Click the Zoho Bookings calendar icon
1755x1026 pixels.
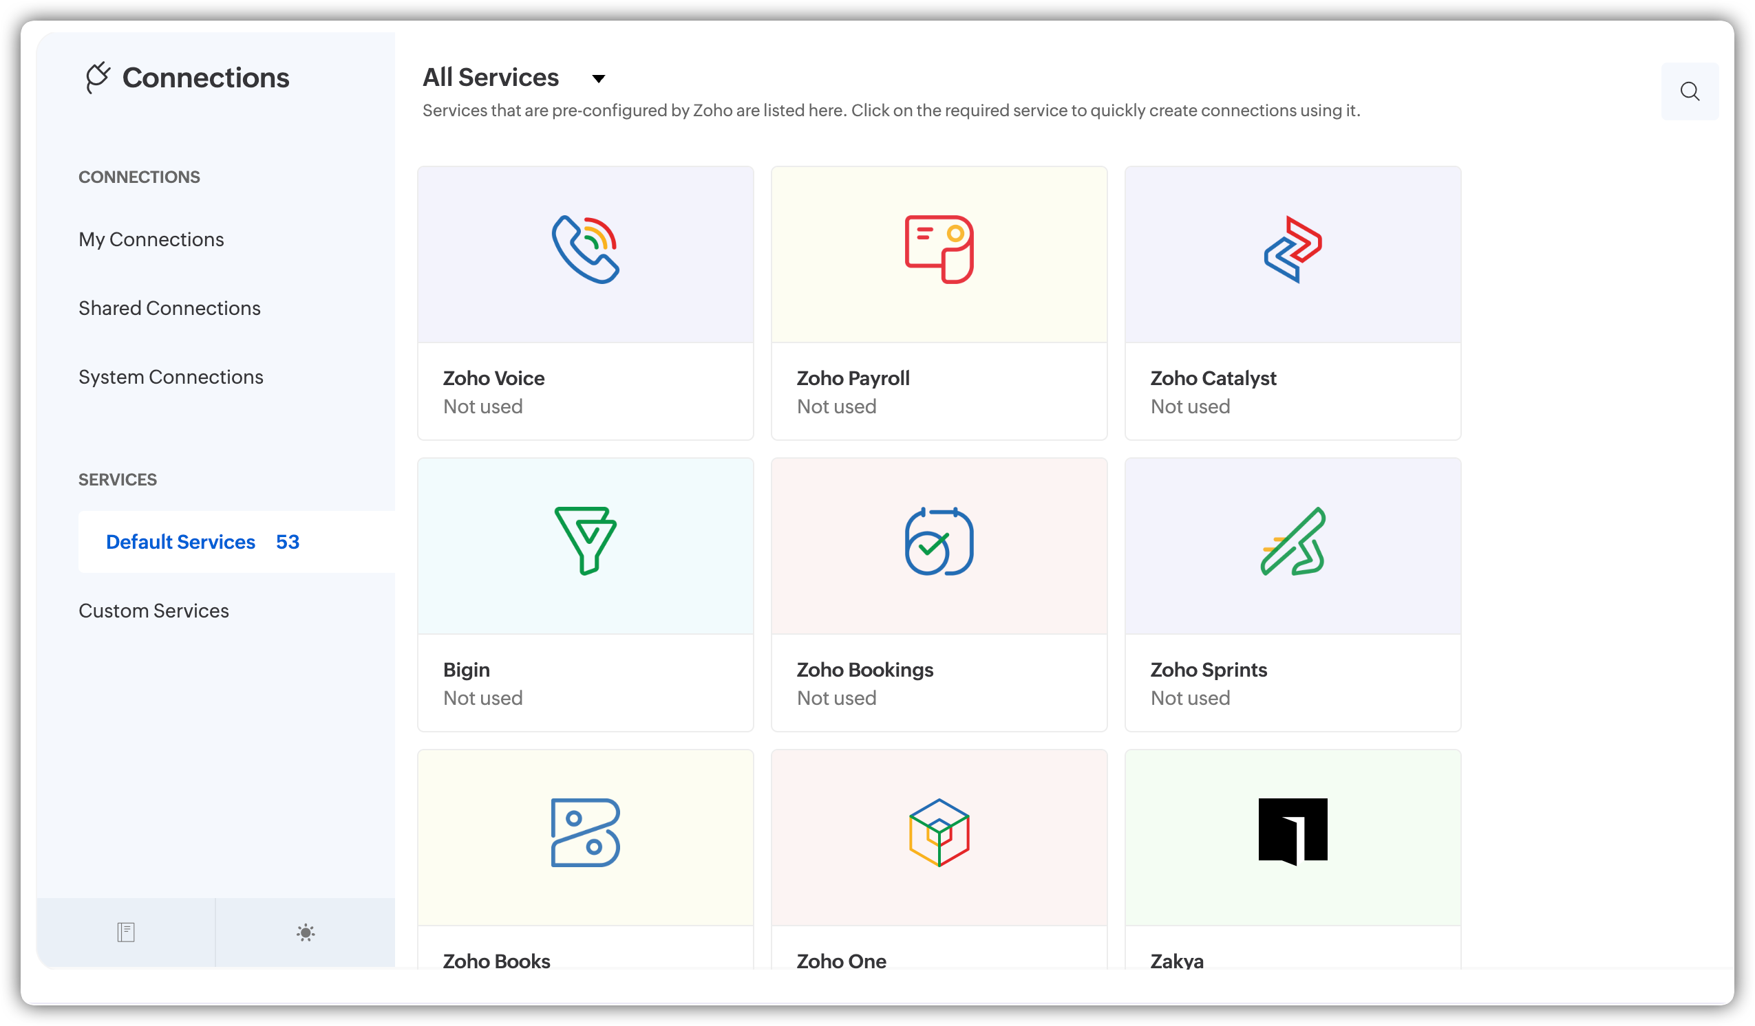point(938,541)
